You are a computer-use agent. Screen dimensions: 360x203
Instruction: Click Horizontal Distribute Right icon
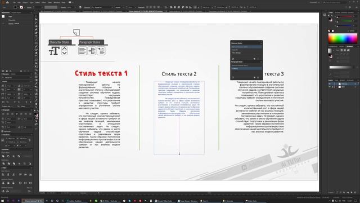[30, 183]
